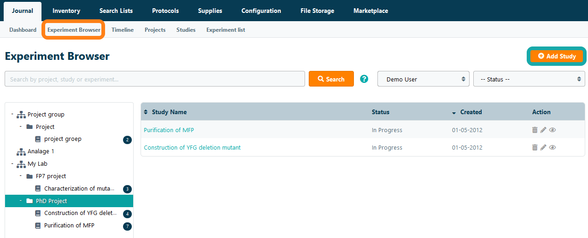Click the experiment search input field

tap(154, 79)
